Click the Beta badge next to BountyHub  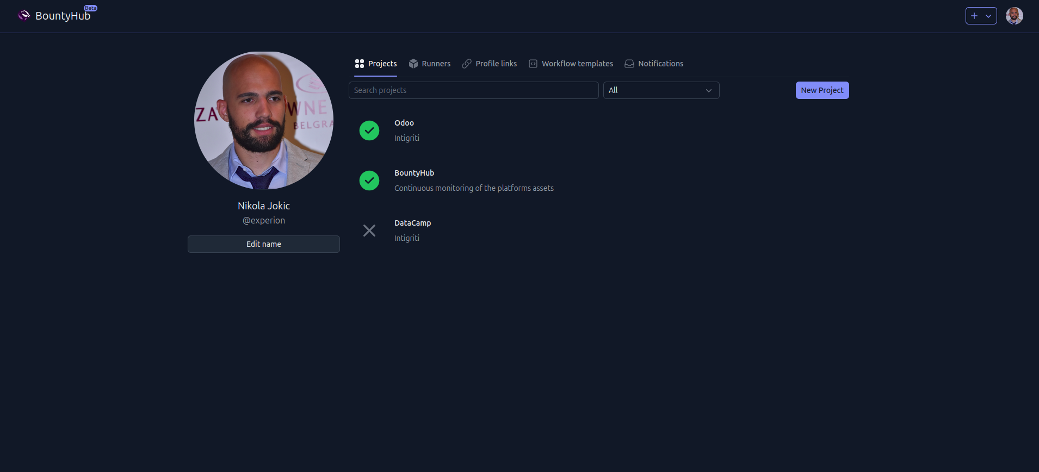click(x=91, y=8)
